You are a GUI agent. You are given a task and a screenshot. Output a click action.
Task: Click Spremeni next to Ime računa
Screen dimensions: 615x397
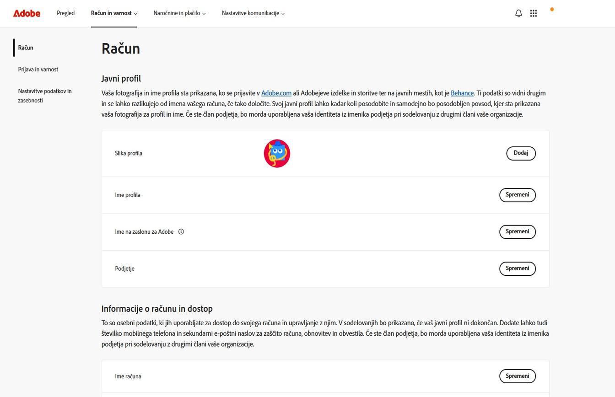[517, 376]
